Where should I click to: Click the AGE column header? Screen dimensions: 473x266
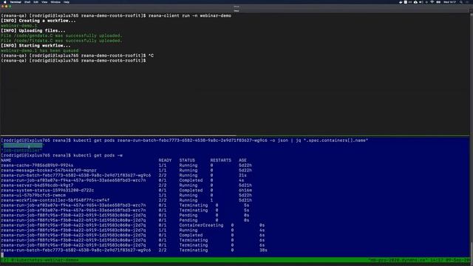[x=242, y=160]
